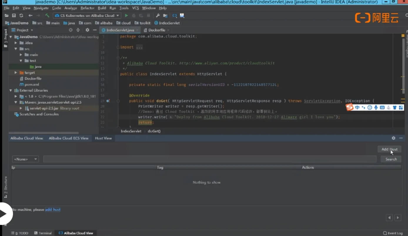Toggle the Sogou punctuation mode icon
This screenshot has width=408, height=236.
point(364,108)
